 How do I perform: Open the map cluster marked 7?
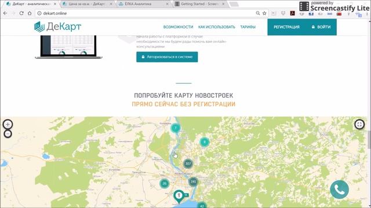tap(175, 128)
